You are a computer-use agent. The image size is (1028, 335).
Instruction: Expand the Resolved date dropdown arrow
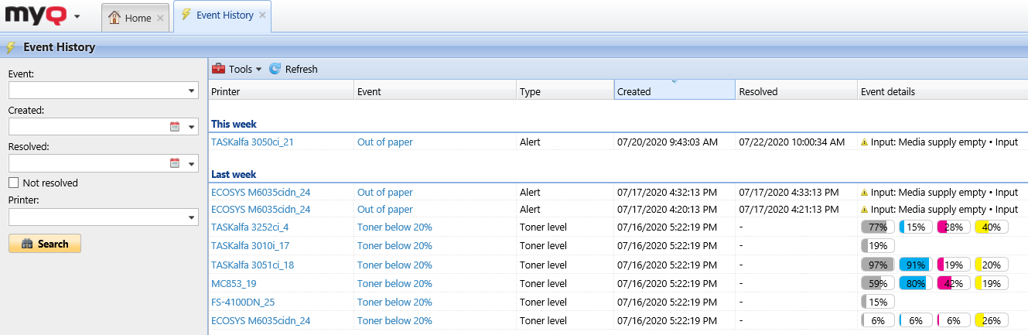click(191, 163)
